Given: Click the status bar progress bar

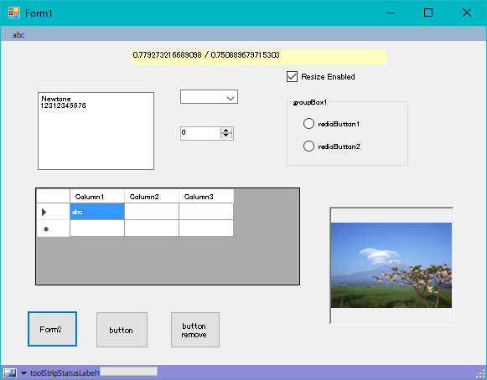Looking at the screenshot, I should pyautogui.click(x=128, y=372).
